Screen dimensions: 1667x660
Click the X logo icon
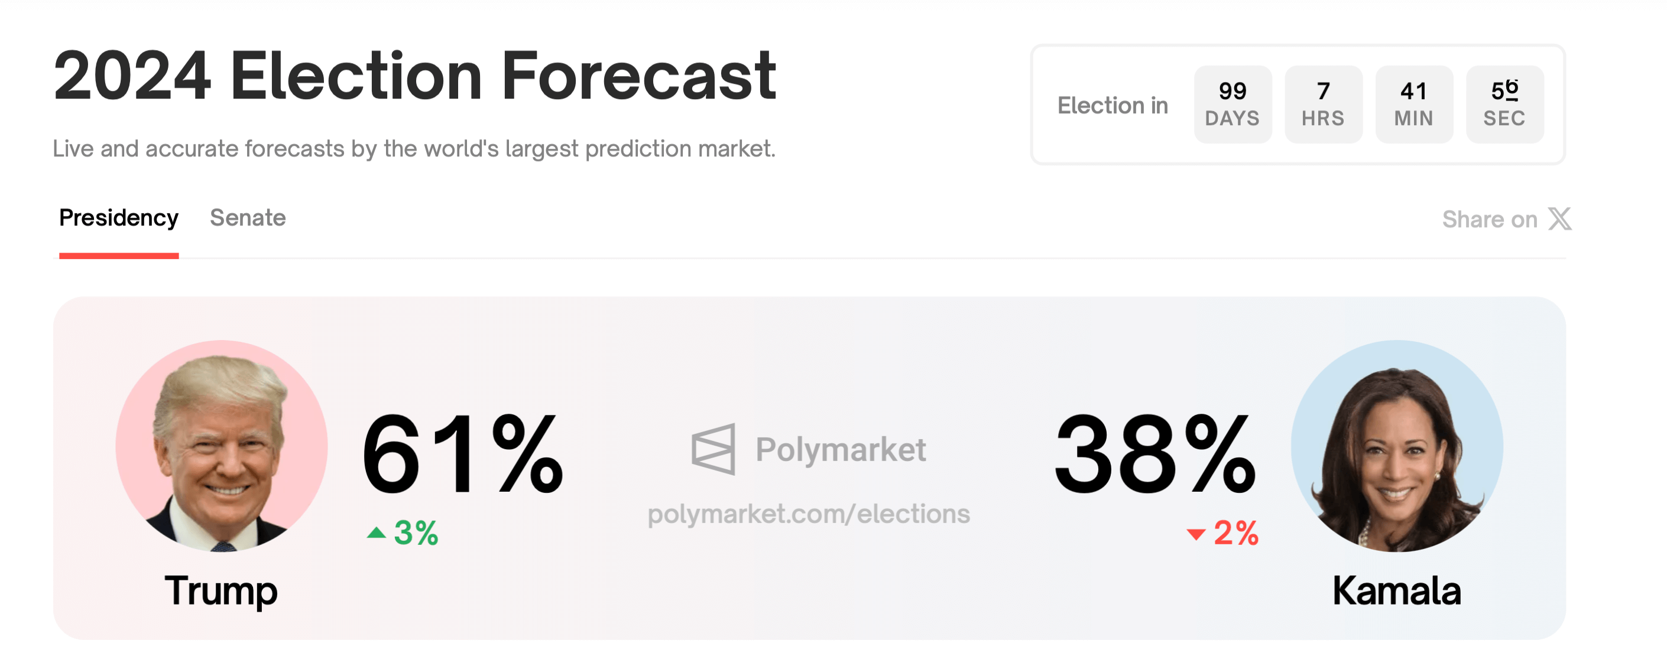click(x=1559, y=219)
